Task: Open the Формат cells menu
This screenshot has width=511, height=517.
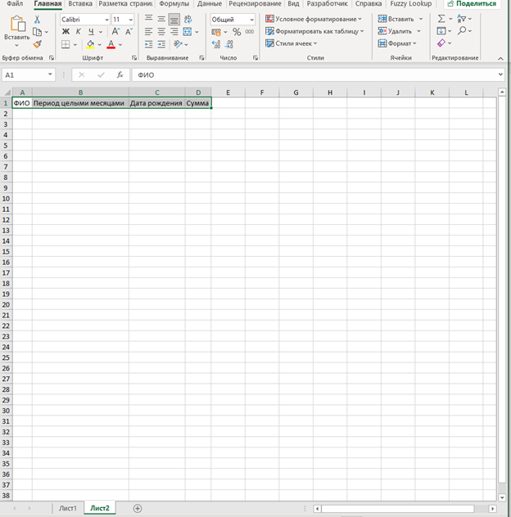Action: click(x=397, y=43)
